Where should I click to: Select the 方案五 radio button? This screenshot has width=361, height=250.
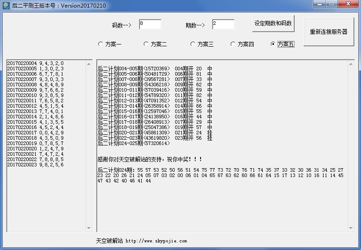point(273,44)
